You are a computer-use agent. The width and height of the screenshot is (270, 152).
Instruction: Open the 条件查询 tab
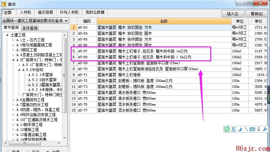pos(30,28)
